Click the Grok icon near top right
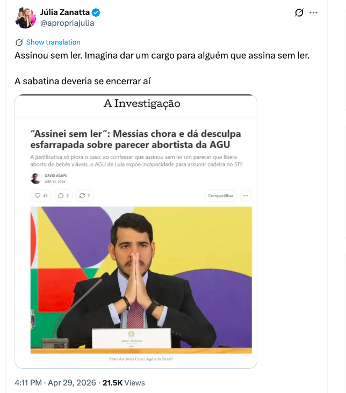Screen dimensions: 346x393 click(299, 12)
